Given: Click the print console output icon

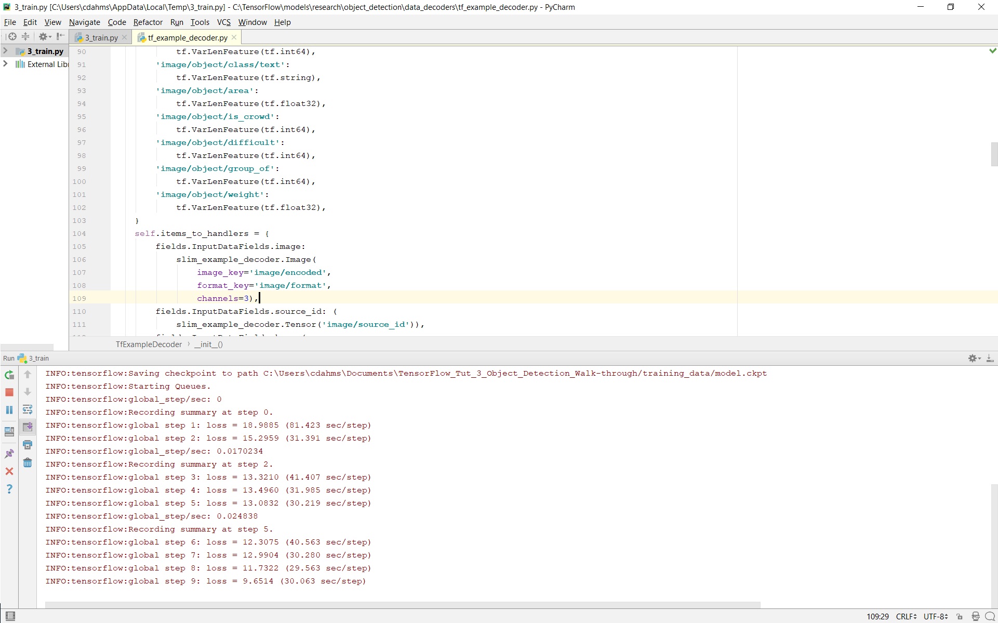Looking at the screenshot, I should (28, 445).
